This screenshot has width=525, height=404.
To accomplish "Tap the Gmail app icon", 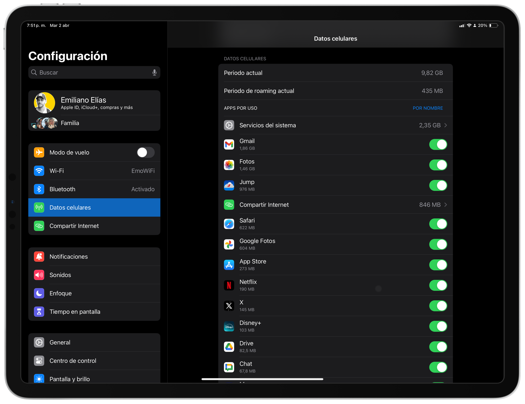I will pyautogui.click(x=229, y=144).
